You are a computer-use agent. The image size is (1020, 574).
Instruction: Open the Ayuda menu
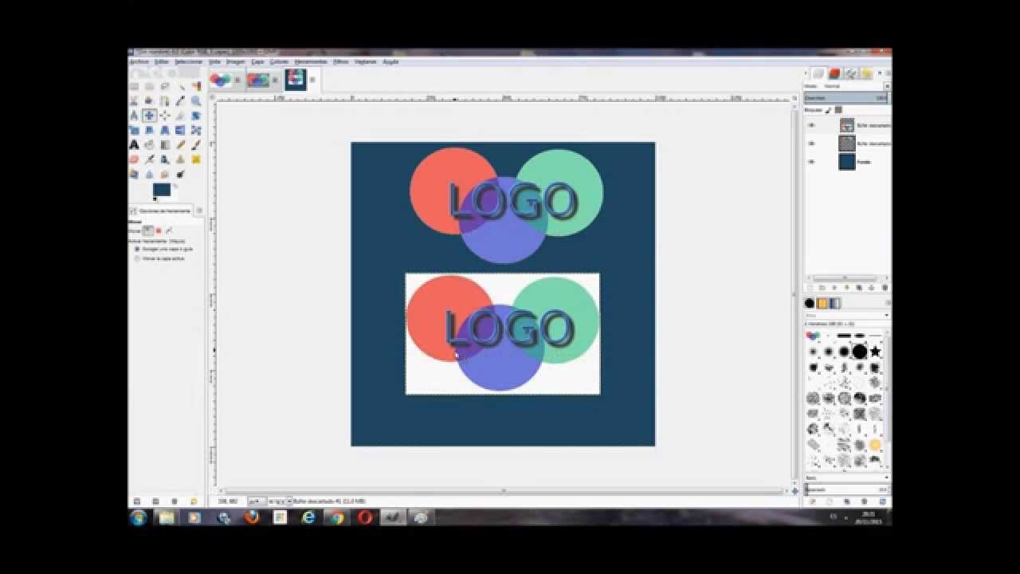390,61
